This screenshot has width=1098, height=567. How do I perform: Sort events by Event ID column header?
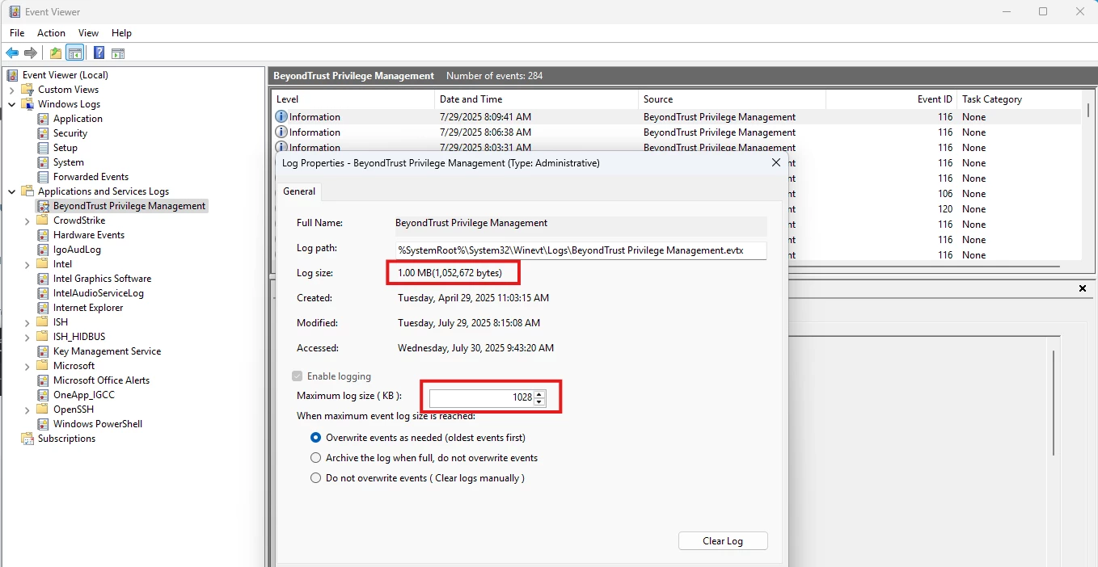pyautogui.click(x=892, y=99)
